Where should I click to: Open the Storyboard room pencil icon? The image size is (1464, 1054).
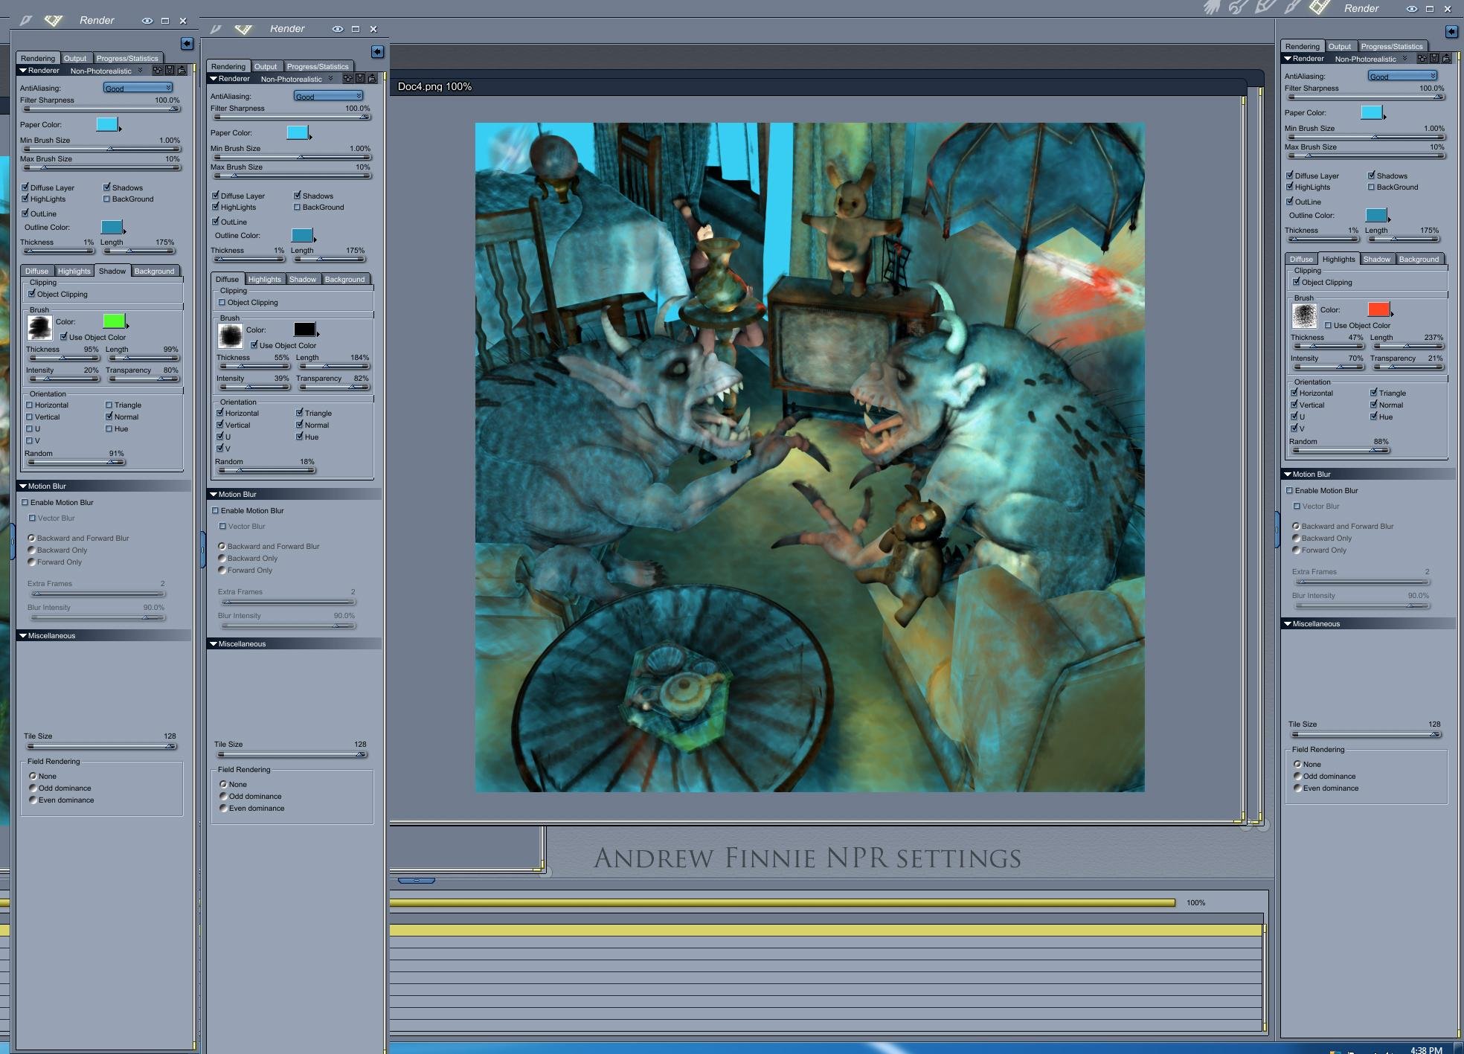pyautogui.click(x=1264, y=8)
